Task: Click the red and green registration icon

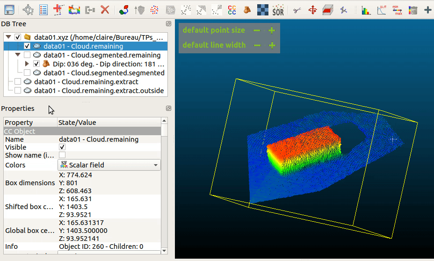Action: tap(124, 10)
